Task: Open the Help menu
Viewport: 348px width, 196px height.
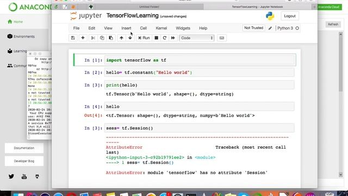Action: tap(203, 28)
